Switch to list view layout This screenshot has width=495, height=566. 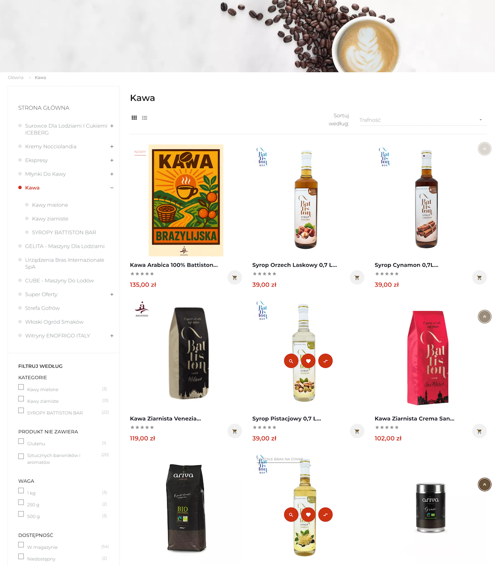(145, 118)
